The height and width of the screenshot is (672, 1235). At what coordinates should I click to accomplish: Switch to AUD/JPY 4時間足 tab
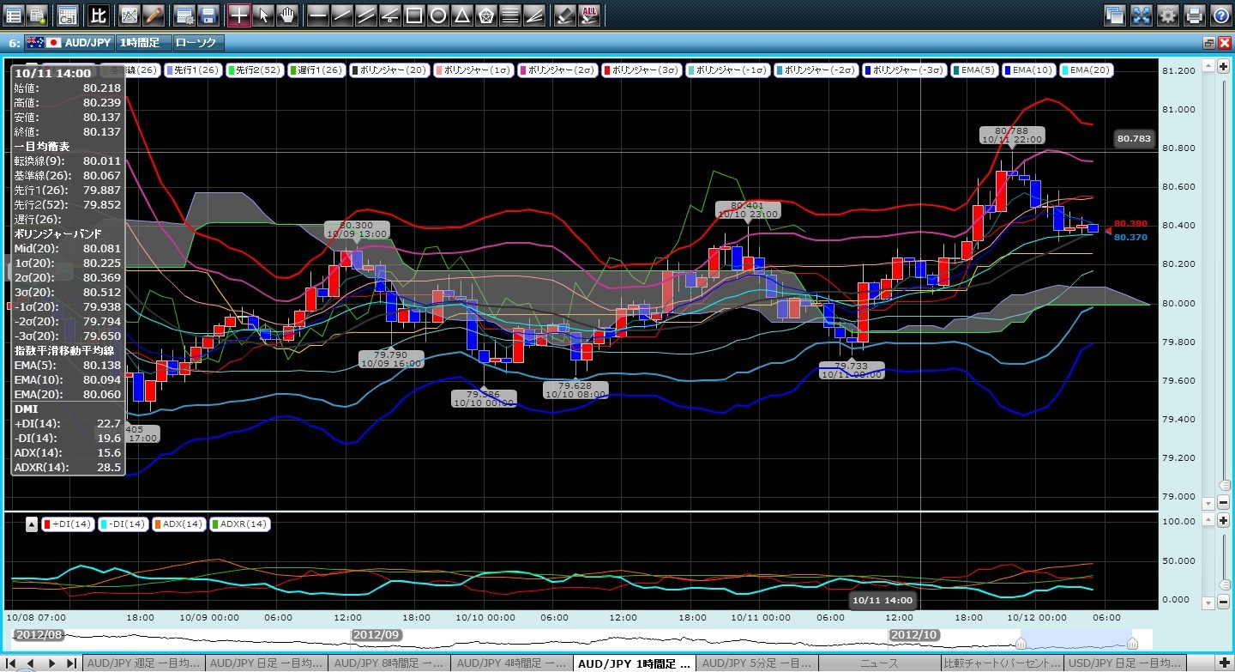pyautogui.click(x=510, y=663)
